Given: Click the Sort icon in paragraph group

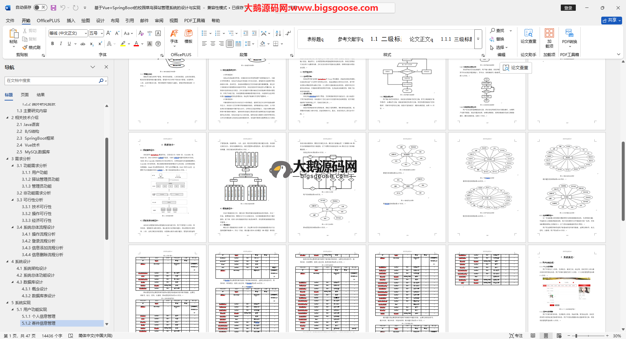Looking at the screenshot, I should point(278,33).
